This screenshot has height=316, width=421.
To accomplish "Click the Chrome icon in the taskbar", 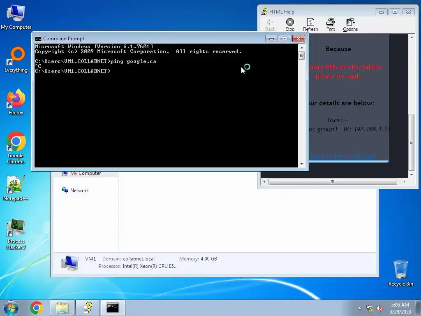I will (37, 308).
